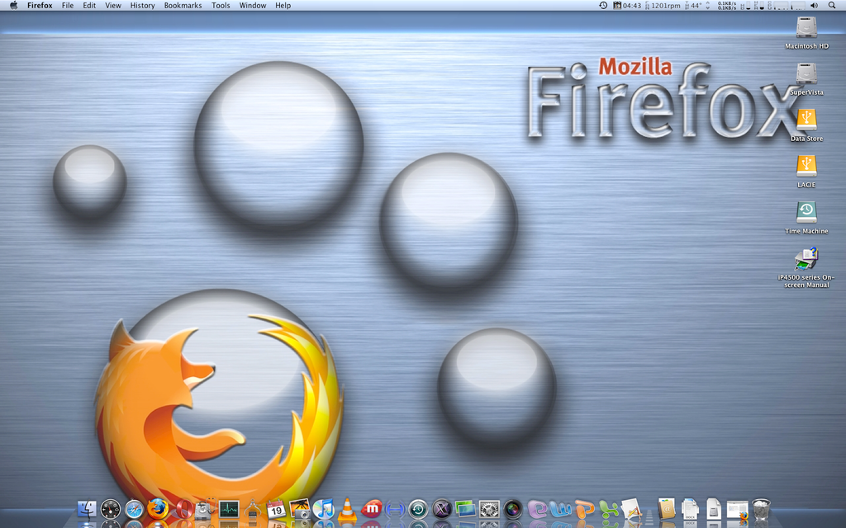Open iCal calendar from the dock
The image size is (846, 528).
(x=276, y=508)
